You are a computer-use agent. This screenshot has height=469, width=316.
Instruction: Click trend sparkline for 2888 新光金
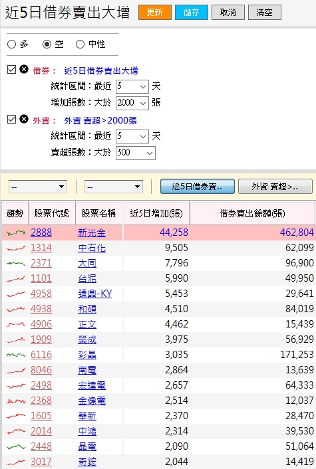pos(16,233)
